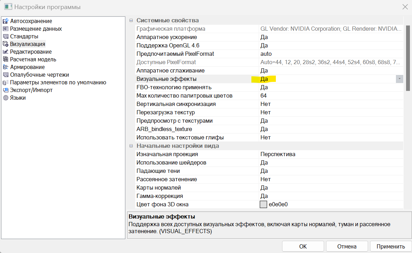Click the Стандарты category icon

[x=5, y=37]
